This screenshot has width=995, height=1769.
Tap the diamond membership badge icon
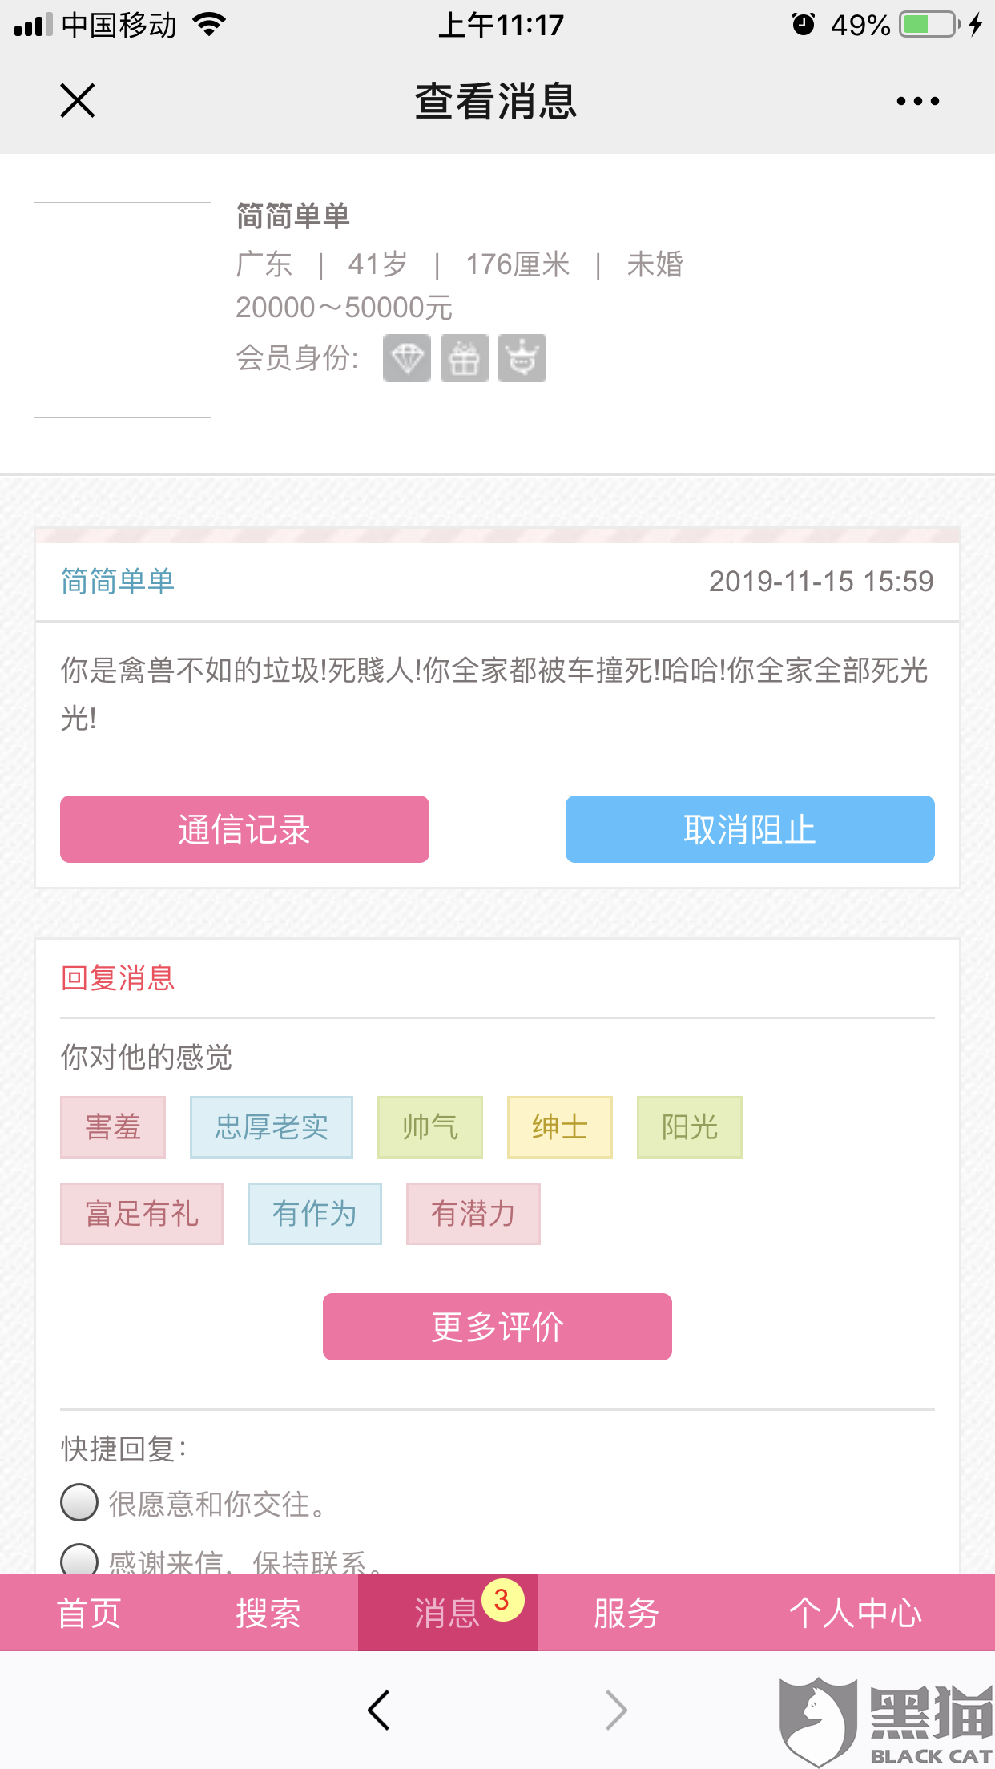[407, 358]
